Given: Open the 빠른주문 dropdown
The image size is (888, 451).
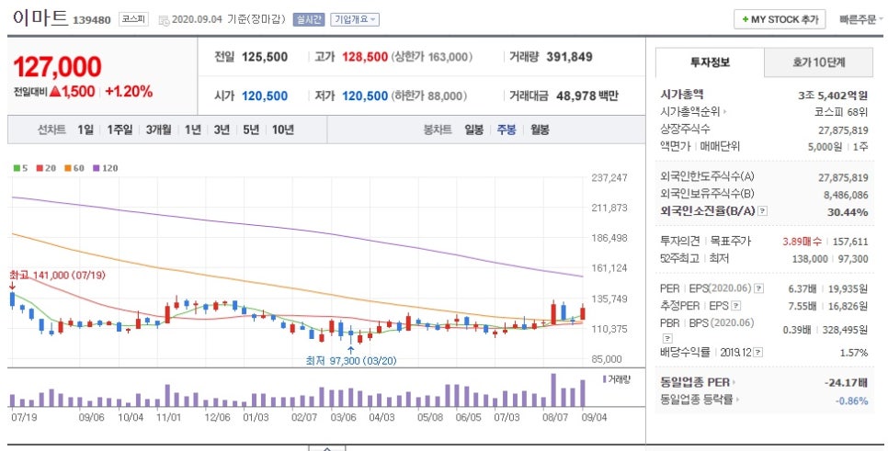Looking at the screenshot, I should point(860,19).
